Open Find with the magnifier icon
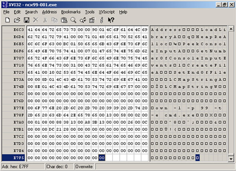Image resolution: width=236 pixels, height=171 pixels. 73,20
